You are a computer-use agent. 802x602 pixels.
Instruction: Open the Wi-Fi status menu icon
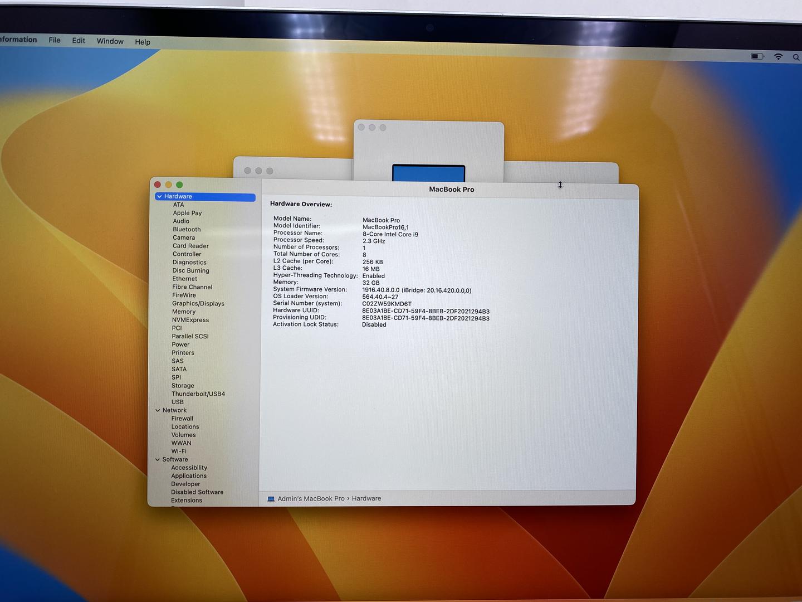pyautogui.click(x=779, y=57)
